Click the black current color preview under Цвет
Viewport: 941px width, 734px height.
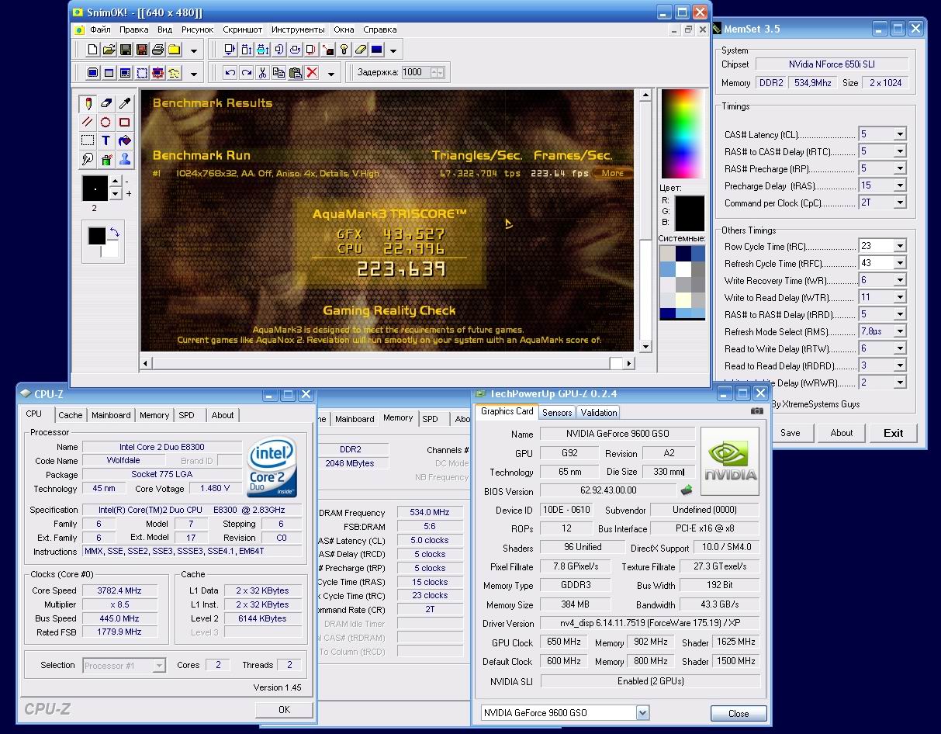(690, 213)
